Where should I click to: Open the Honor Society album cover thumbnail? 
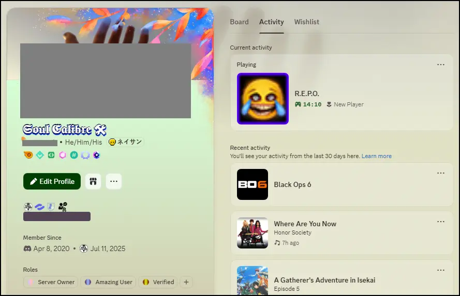[x=253, y=233]
